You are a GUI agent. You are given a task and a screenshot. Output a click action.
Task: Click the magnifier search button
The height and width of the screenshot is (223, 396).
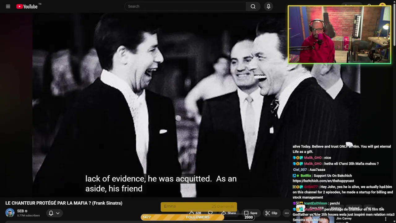(253, 7)
